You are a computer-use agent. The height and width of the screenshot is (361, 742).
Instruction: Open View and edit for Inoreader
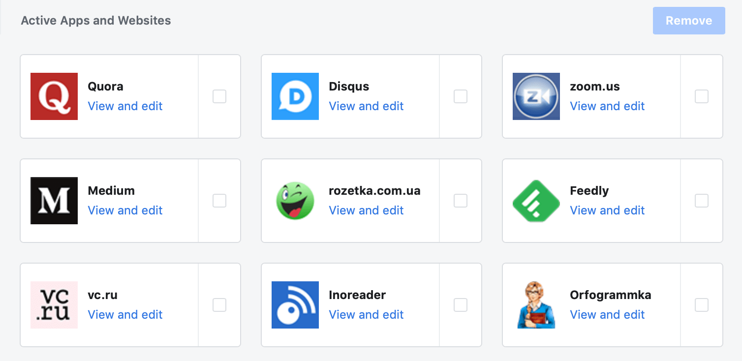pyautogui.click(x=366, y=315)
